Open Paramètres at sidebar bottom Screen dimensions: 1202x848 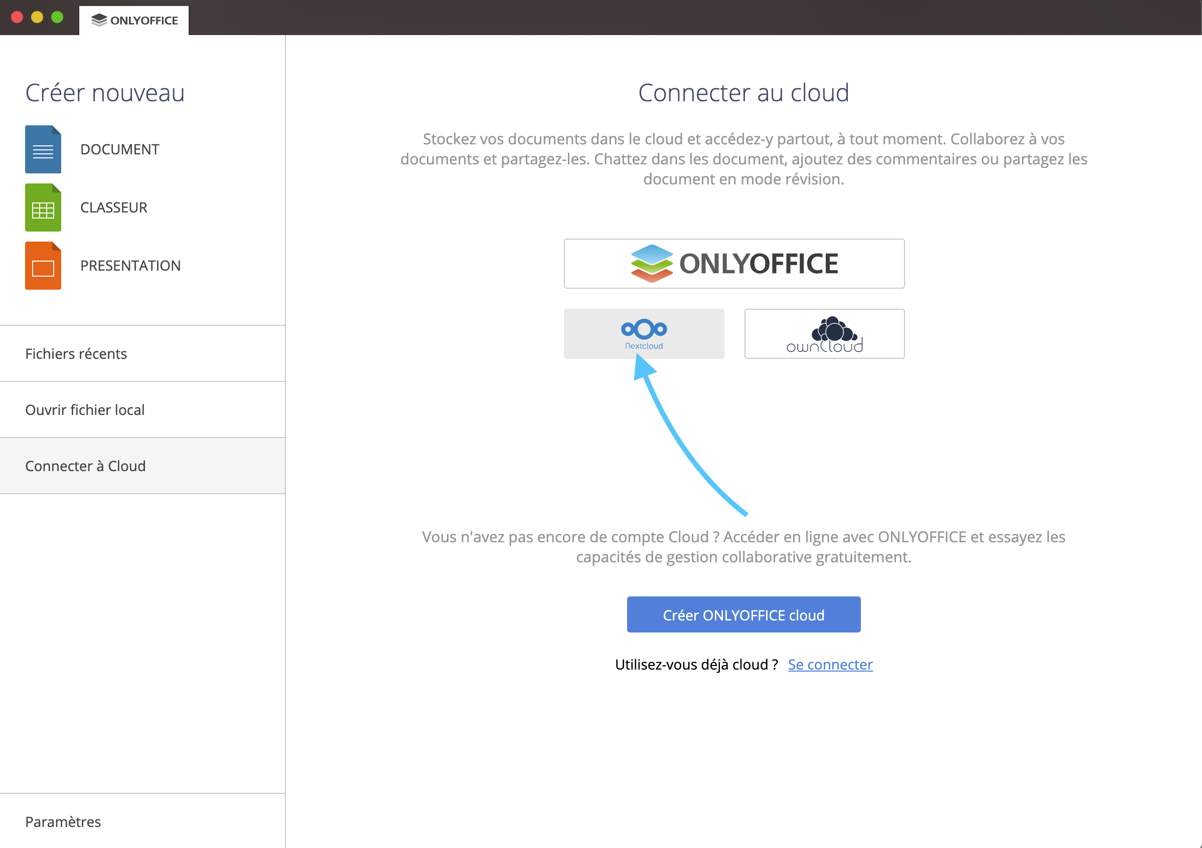[142, 821]
